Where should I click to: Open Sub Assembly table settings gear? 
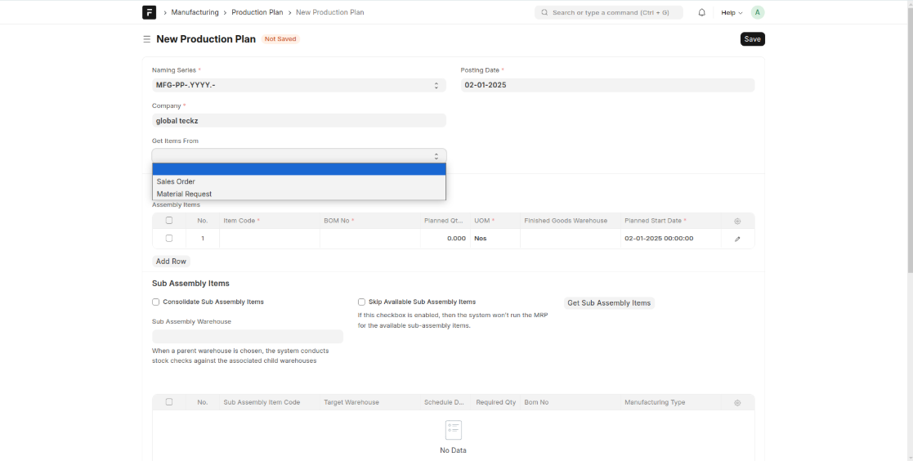point(737,402)
